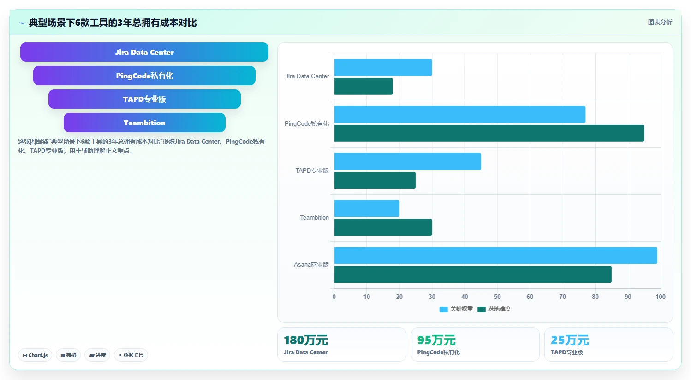Click the blue 关键权重 bar for Asana商业版
Viewport: 691px width, 380px height.
tap(496, 255)
